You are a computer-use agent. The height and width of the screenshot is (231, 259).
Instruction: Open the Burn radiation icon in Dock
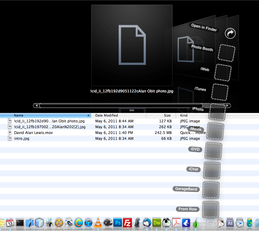pos(59,223)
